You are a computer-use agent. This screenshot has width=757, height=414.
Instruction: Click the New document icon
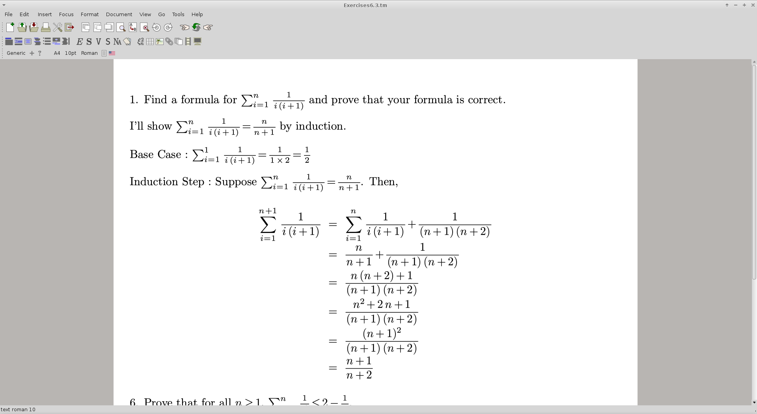(x=10, y=27)
